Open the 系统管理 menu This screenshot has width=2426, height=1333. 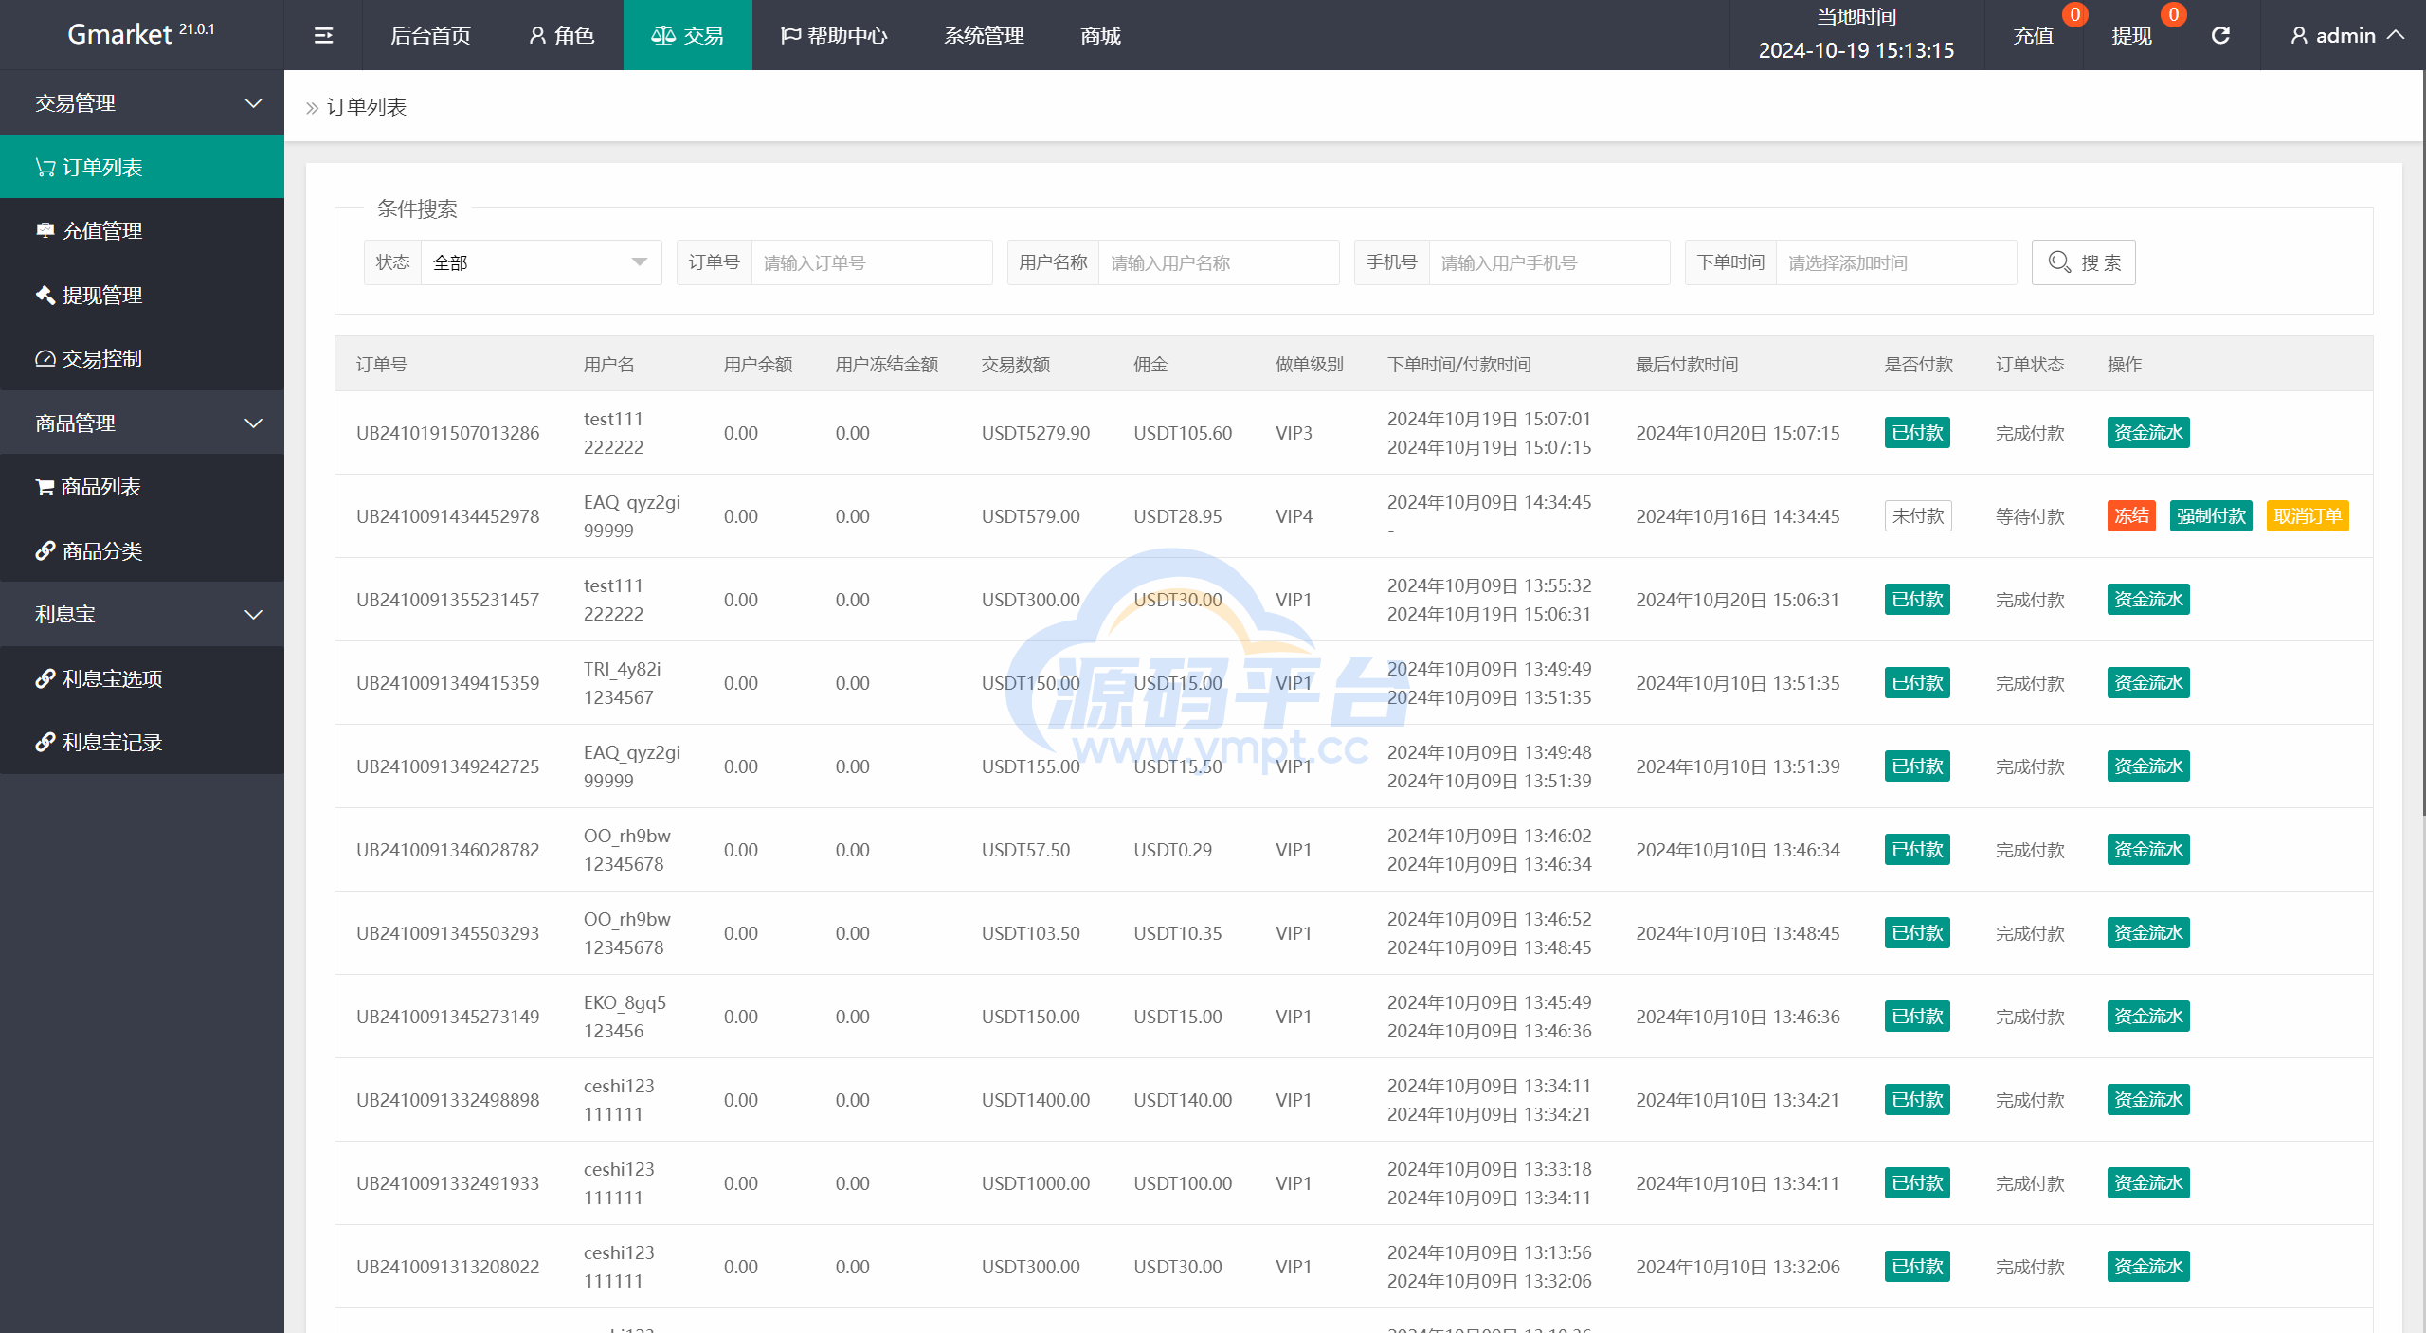pos(984,35)
